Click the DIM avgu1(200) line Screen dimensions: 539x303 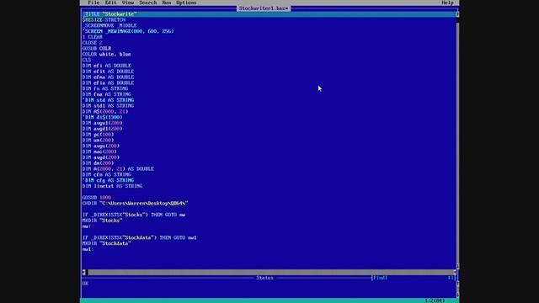[x=102, y=123]
